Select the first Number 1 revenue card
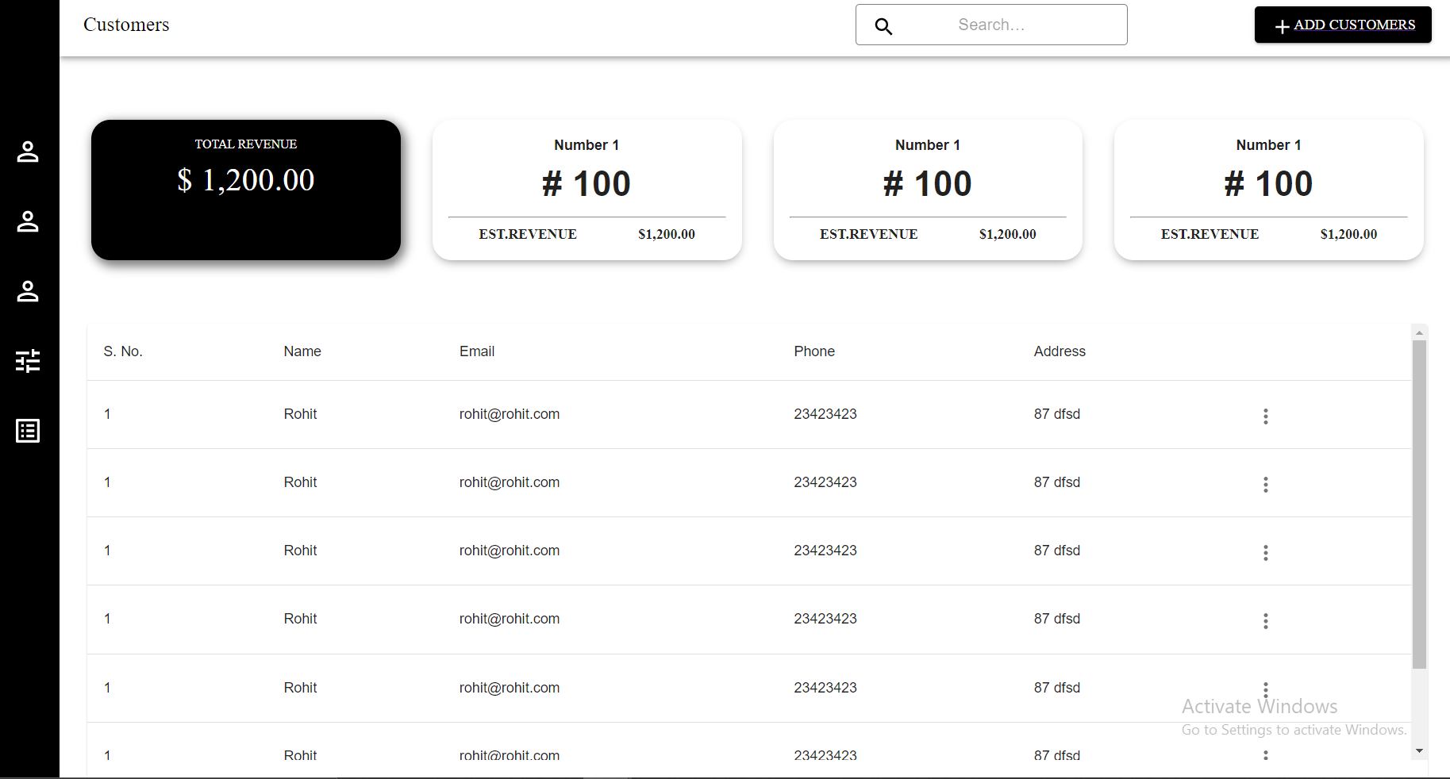Screen dimensions: 1450x779 click(x=587, y=190)
